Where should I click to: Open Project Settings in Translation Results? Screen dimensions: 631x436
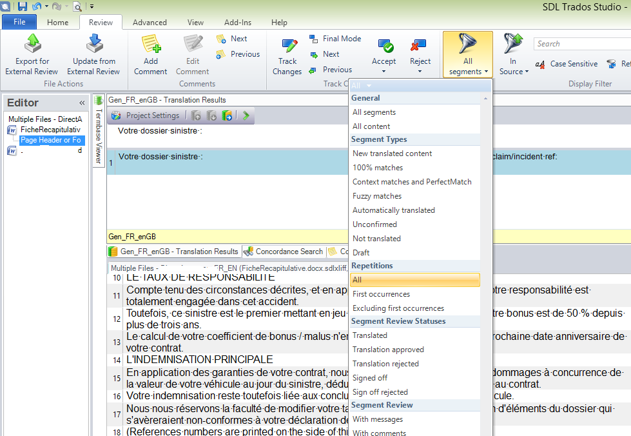145,115
